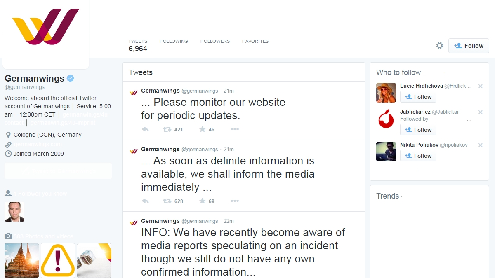Retweet the tweet with 628 retweets

167,201
